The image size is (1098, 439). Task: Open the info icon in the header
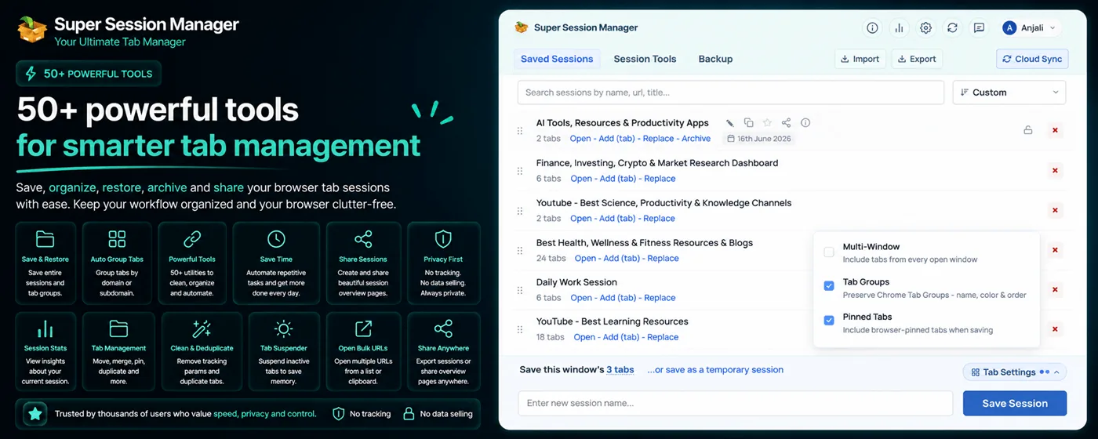(872, 27)
